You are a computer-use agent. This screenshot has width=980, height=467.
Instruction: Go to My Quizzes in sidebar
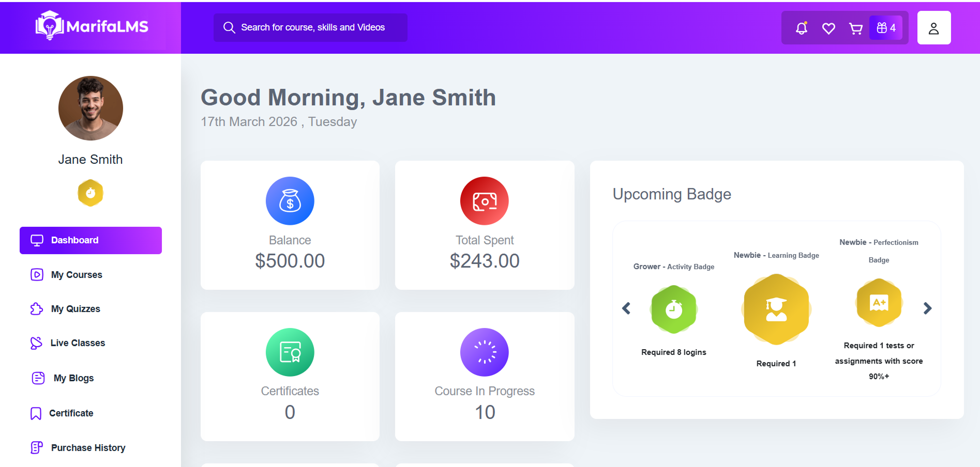[76, 309]
